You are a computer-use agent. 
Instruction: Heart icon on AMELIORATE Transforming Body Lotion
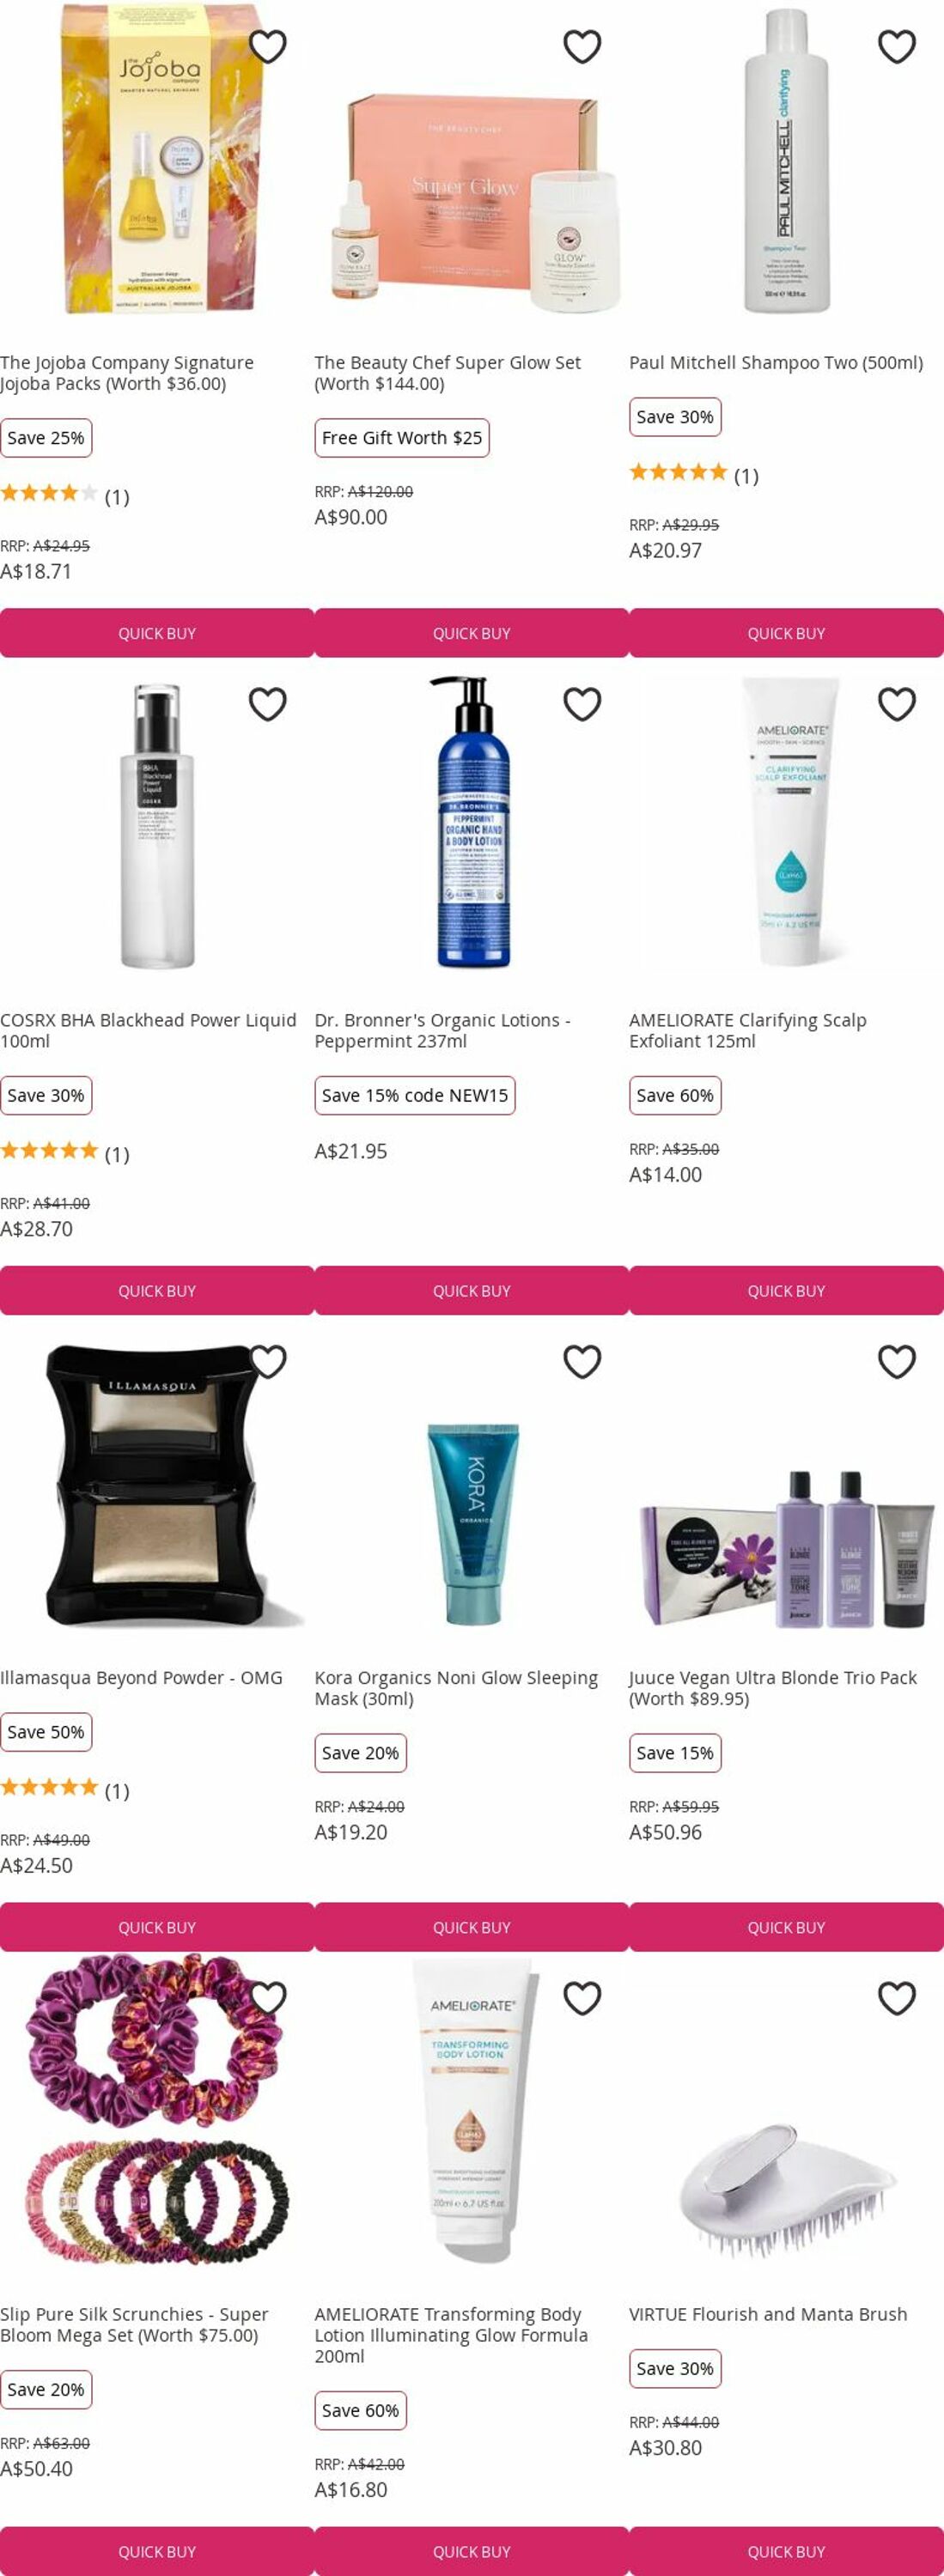pyautogui.click(x=582, y=1997)
